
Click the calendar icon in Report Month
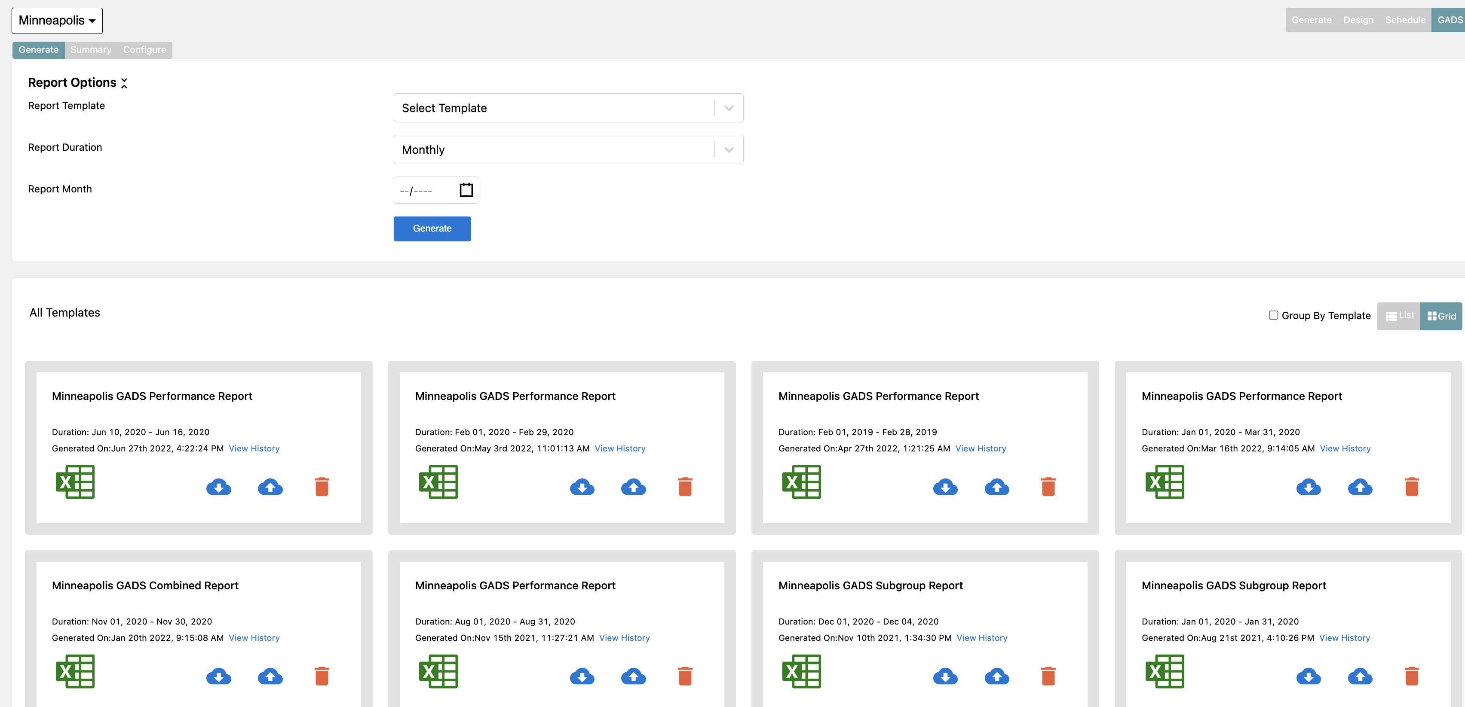(x=466, y=190)
